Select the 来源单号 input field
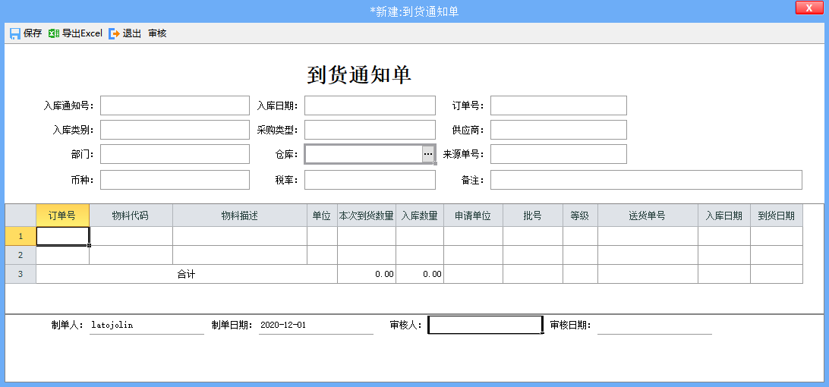Screen dimensions: 829x387 (558, 154)
